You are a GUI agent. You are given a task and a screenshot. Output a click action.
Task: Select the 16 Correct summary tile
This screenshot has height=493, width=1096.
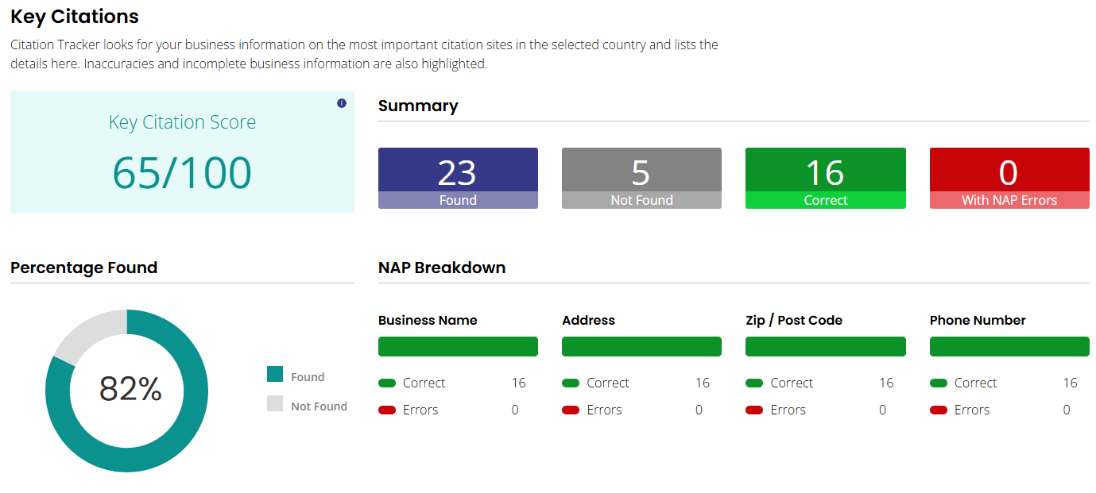[826, 178]
